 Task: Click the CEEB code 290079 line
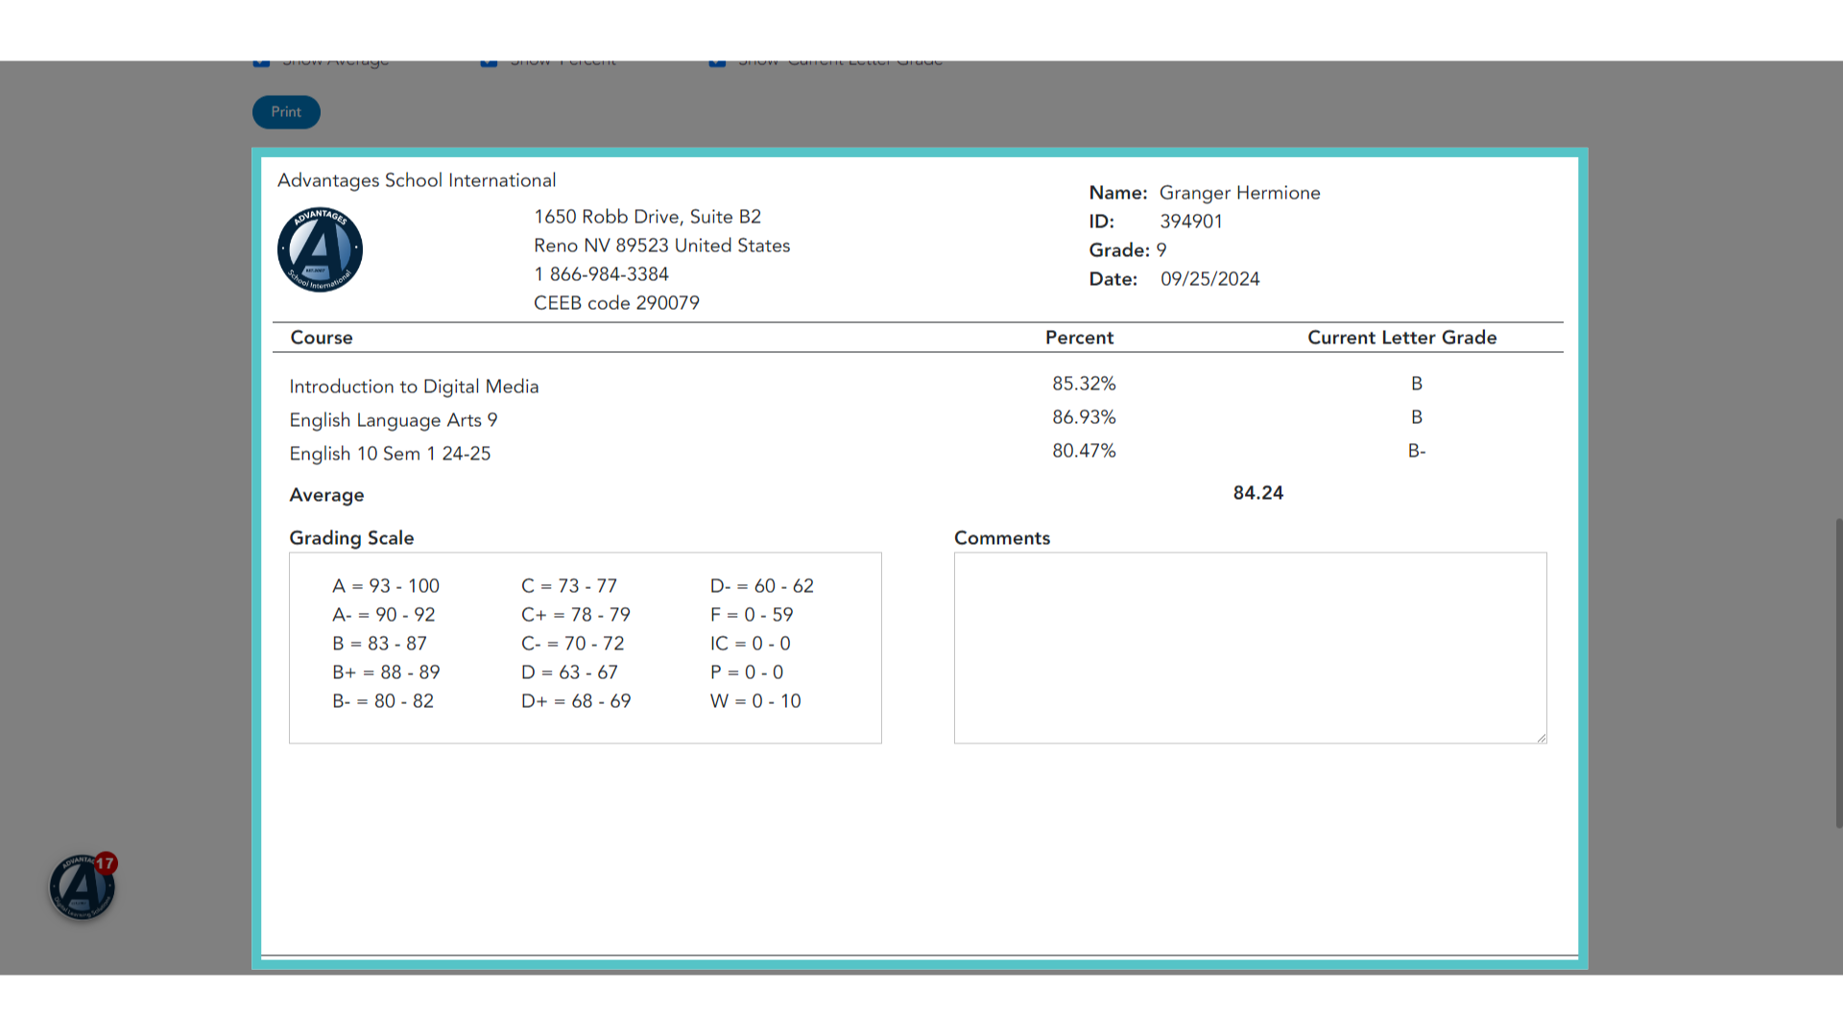[x=616, y=303]
